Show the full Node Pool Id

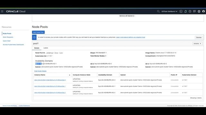click(x=56, y=53)
